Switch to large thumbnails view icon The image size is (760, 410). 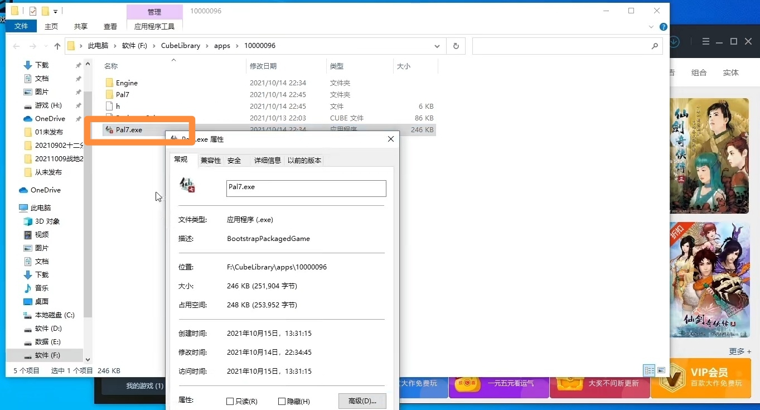(661, 370)
